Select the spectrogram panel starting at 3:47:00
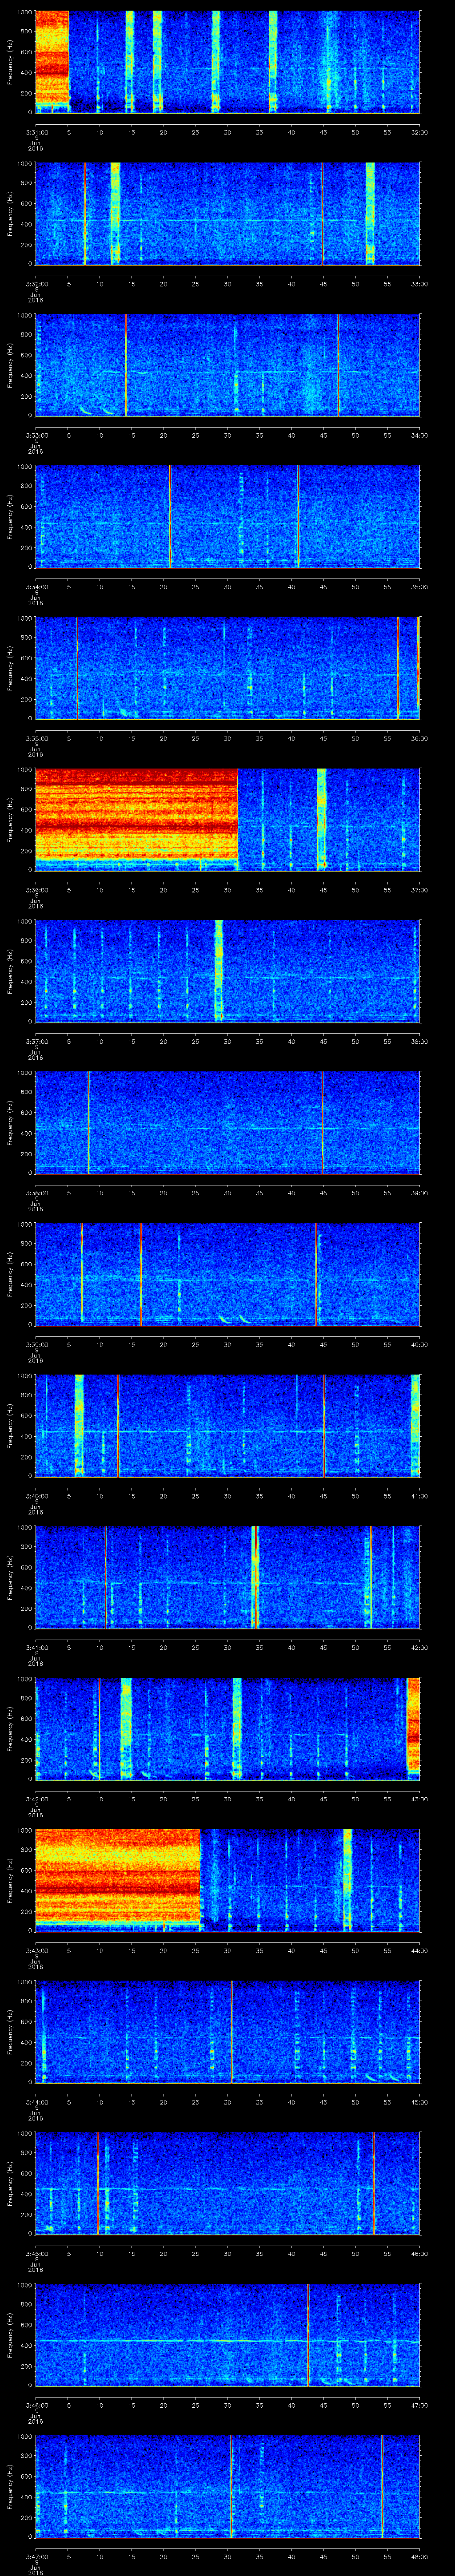 coord(227,2486)
